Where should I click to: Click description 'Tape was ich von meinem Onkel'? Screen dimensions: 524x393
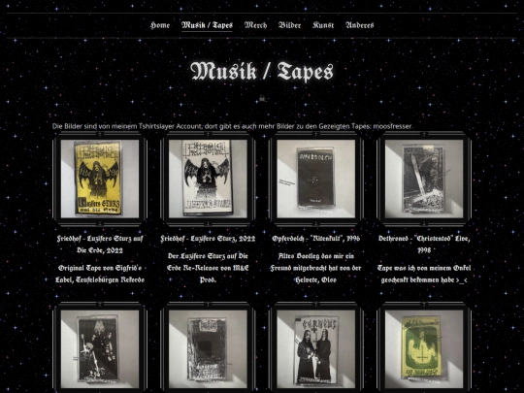point(424,274)
